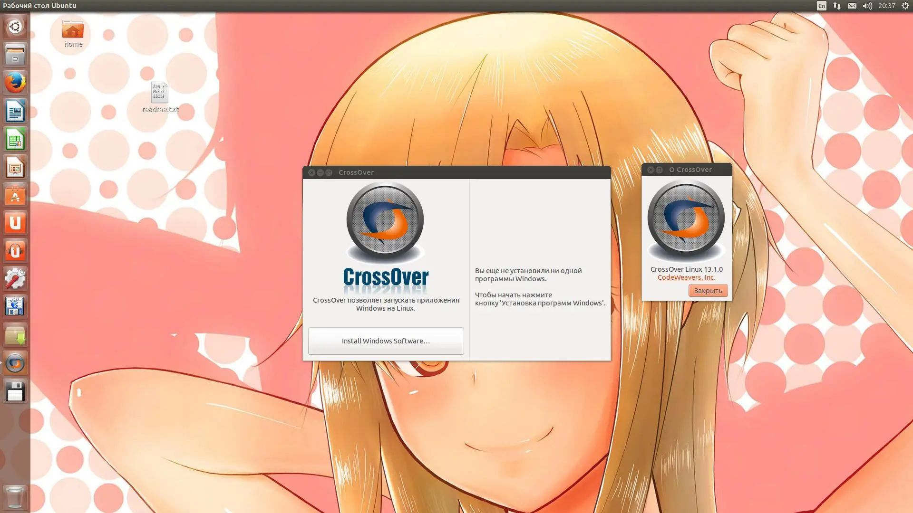The width and height of the screenshot is (913, 513).
Task: Click Install Windows Software button
Action: coord(386,341)
